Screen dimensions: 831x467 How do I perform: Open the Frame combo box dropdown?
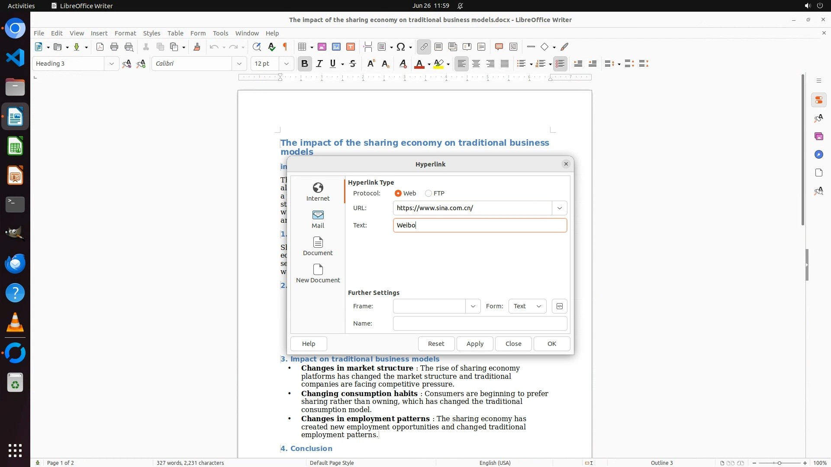pos(473,306)
